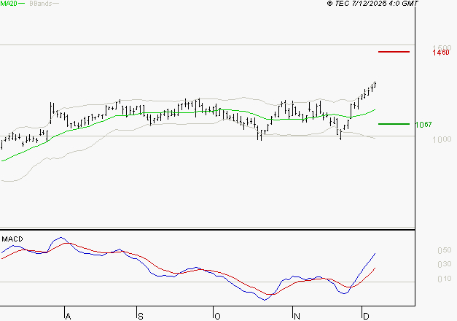This screenshot has width=457, height=321.
Task: Click the BBands legend label
Action: 39,4
